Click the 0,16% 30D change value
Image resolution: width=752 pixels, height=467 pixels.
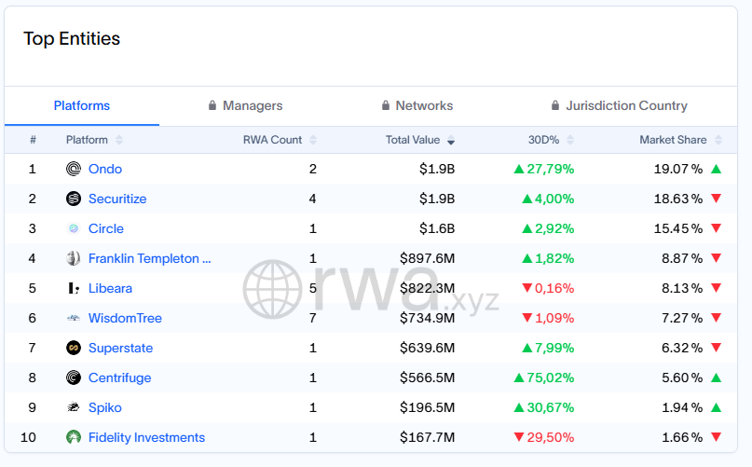click(x=554, y=288)
